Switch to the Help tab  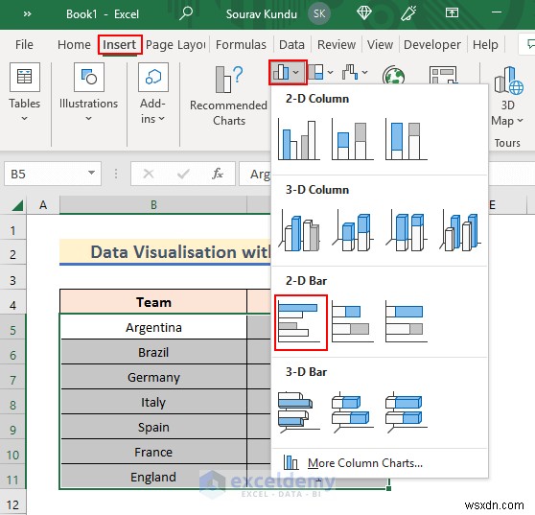[x=485, y=45]
